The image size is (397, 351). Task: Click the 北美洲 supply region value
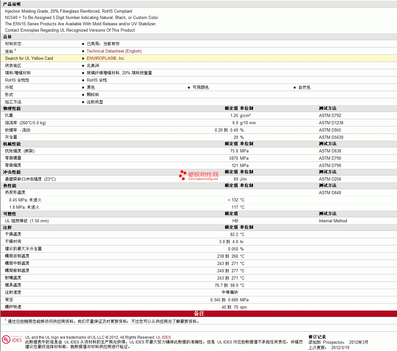tap(93, 65)
